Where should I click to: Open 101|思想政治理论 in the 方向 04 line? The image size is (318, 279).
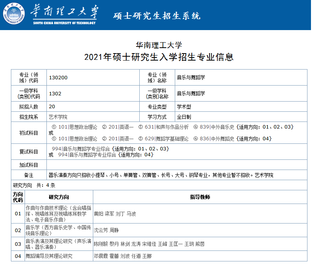pyautogui.click(x=78, y=139)
